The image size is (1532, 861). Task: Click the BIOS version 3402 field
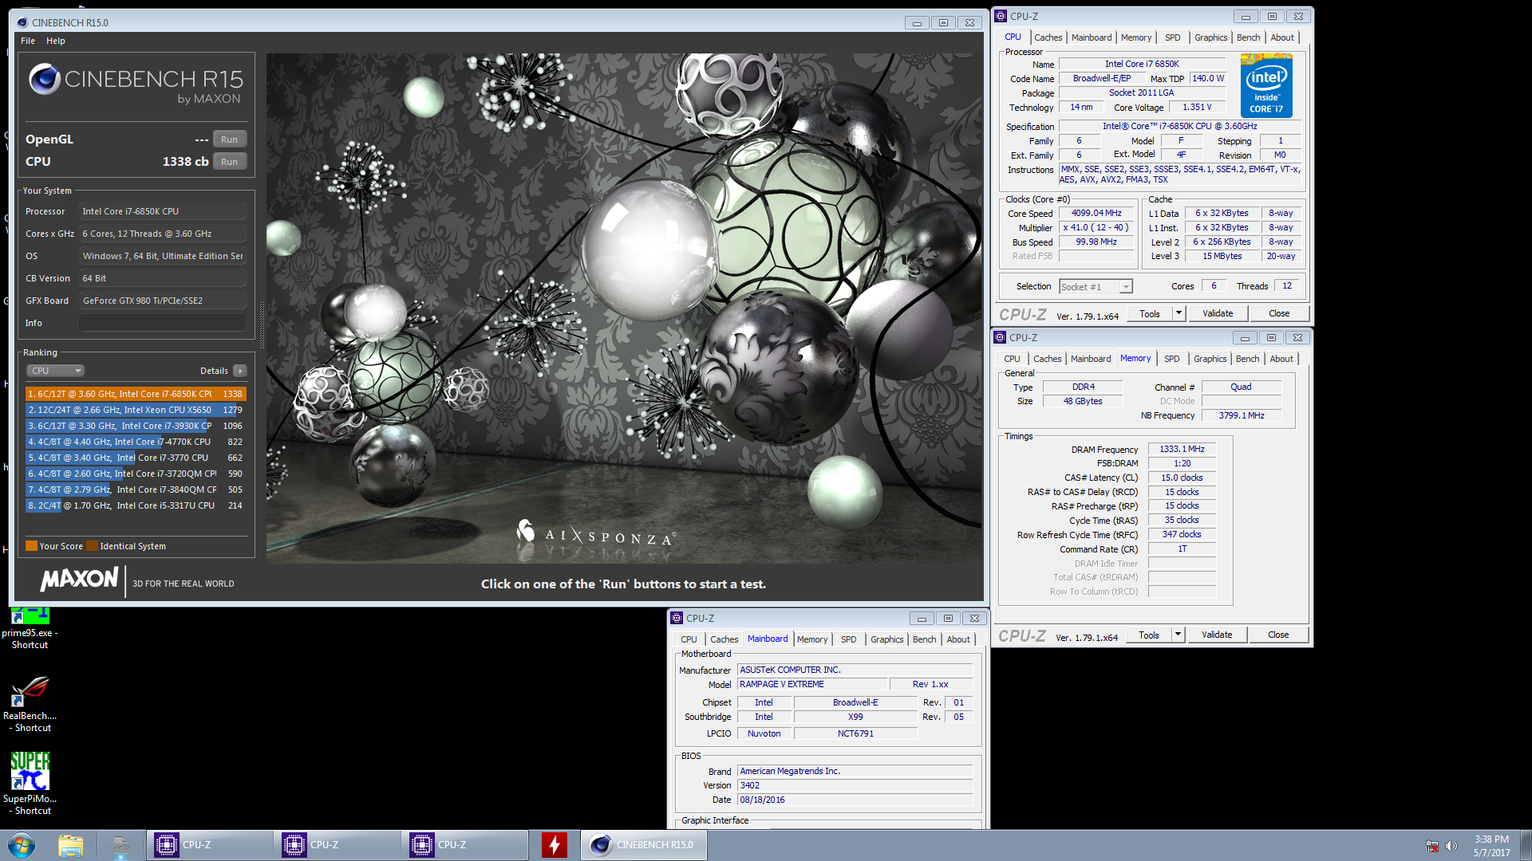click(x=855, y=786)
